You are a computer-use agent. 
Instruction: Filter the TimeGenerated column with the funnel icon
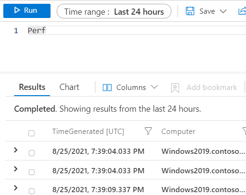pyautogui.click(x=148, y=131)
